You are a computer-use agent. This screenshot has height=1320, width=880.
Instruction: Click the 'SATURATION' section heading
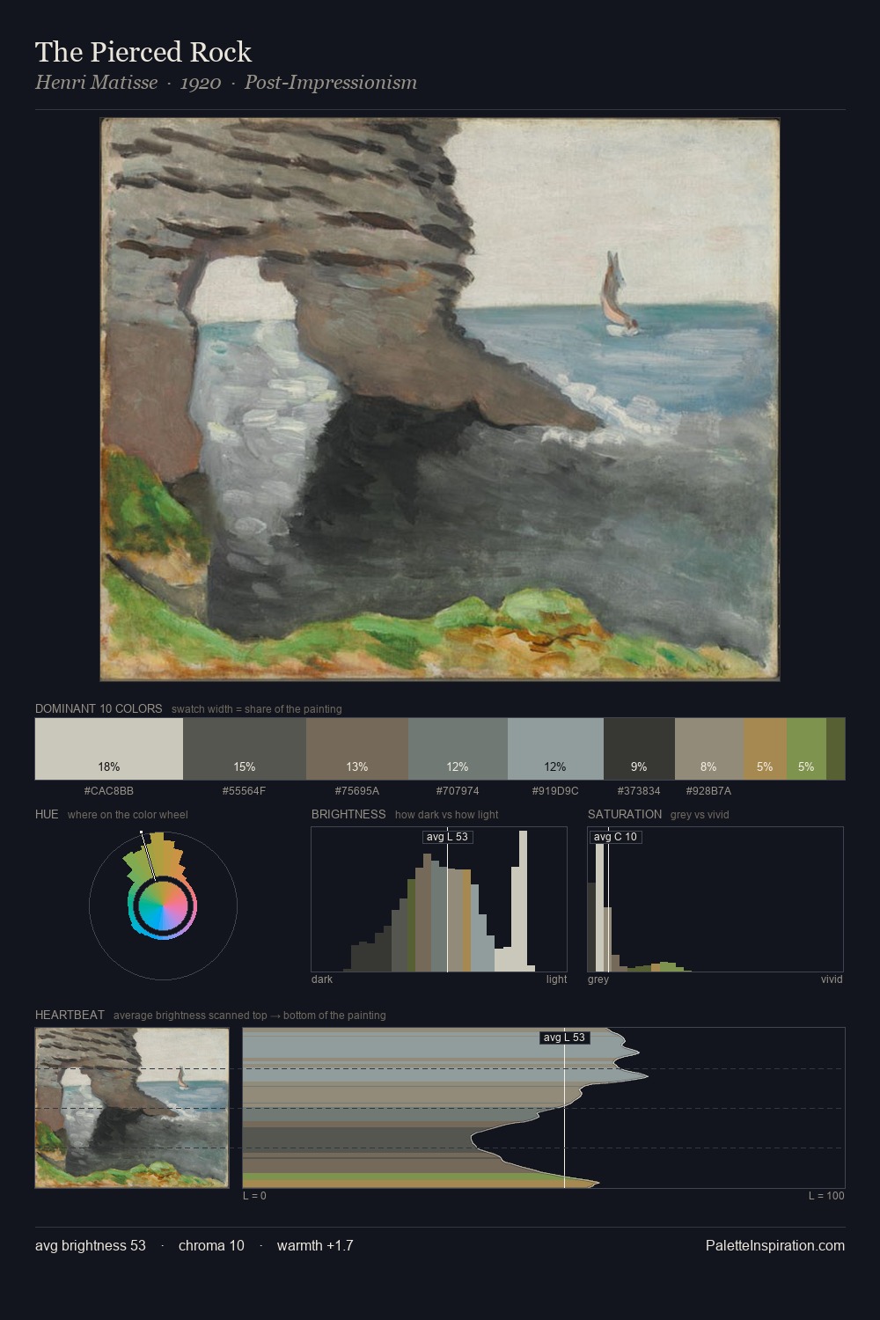click(625, 814)
